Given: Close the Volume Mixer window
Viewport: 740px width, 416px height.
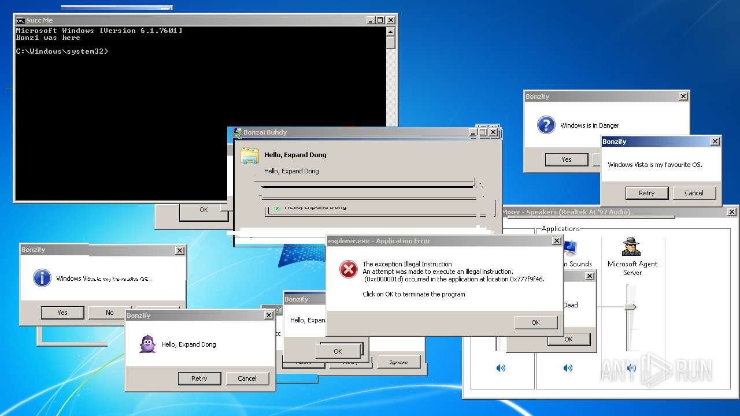Looking at the screenshot, I should click(x=732, y=212).
